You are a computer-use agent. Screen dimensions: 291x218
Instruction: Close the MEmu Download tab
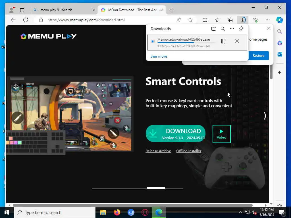[x=161, y=10]
